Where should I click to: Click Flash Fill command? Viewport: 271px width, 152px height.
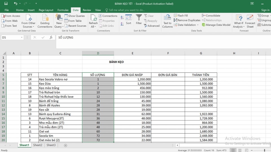[181, 15]
